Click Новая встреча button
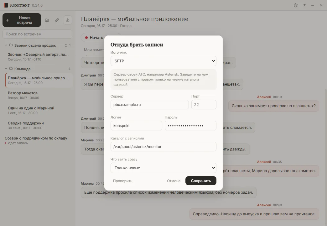Viewport: 327px width, 226px height. click(22, 20)
